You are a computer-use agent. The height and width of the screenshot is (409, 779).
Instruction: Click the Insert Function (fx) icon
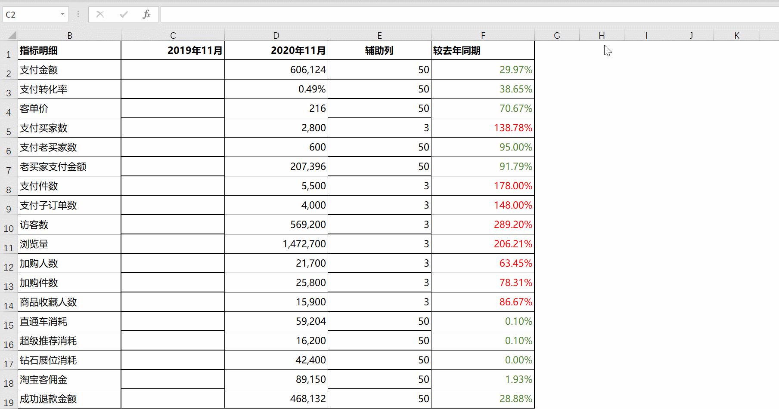147,14
